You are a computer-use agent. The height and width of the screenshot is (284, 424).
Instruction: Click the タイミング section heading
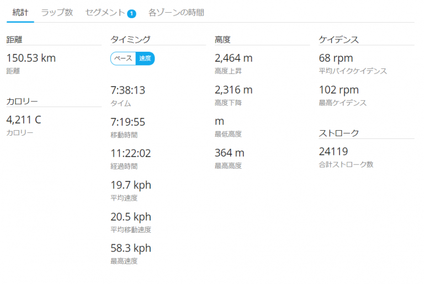[130, 40]
